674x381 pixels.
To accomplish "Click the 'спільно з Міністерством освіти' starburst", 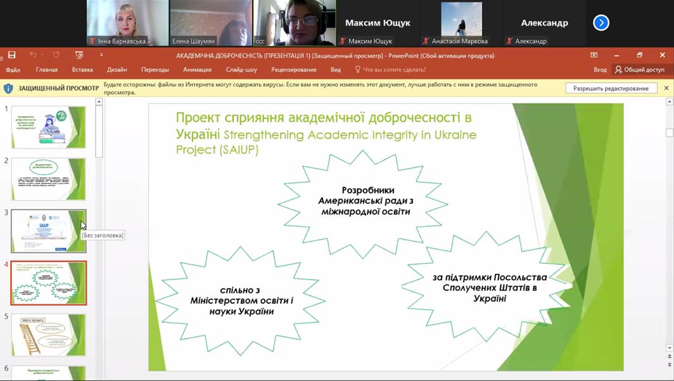I will 241,300.
